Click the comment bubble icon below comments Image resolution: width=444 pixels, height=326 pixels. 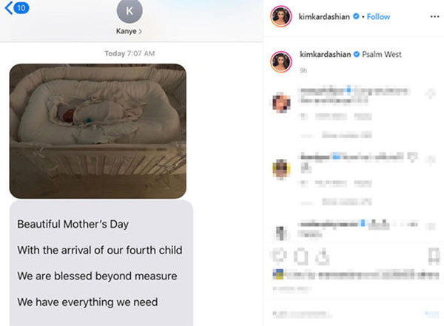click(300, 257)
